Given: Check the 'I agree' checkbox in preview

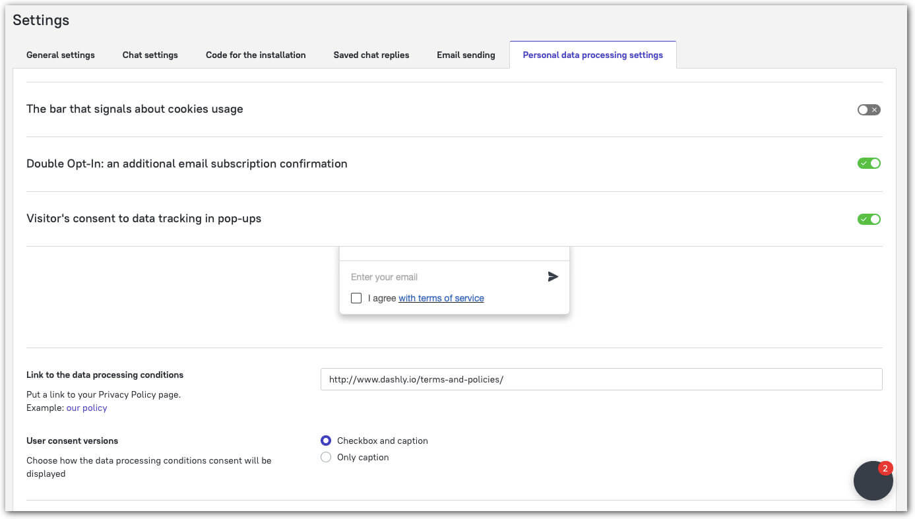Looking at the screenshot, I should (x=356, y=298).
